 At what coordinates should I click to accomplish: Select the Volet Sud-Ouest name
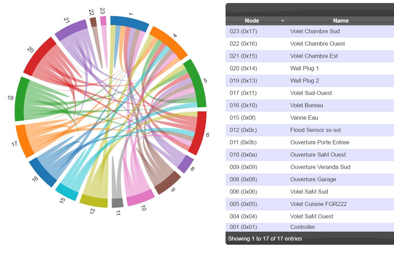click(x=311, y=93)
